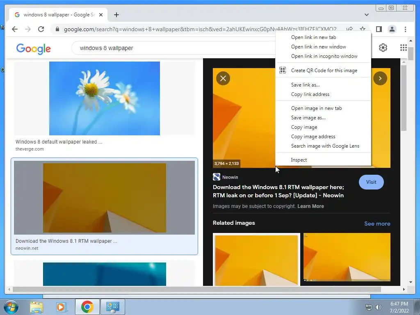420x315 pixels.
Task: Select the orange Windows 8.1 RTM thumbnail
Action: [x=105, y=198]
